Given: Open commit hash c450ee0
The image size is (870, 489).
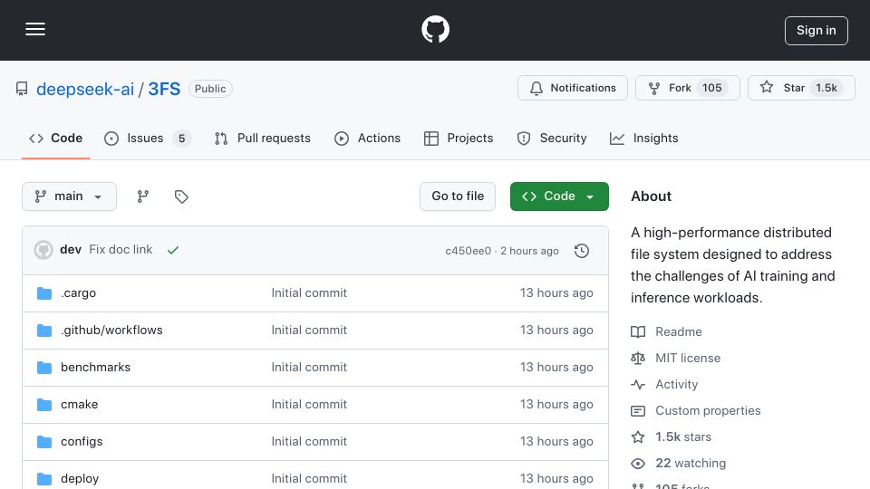Looking at the screenshot, I should pos(468,251).
